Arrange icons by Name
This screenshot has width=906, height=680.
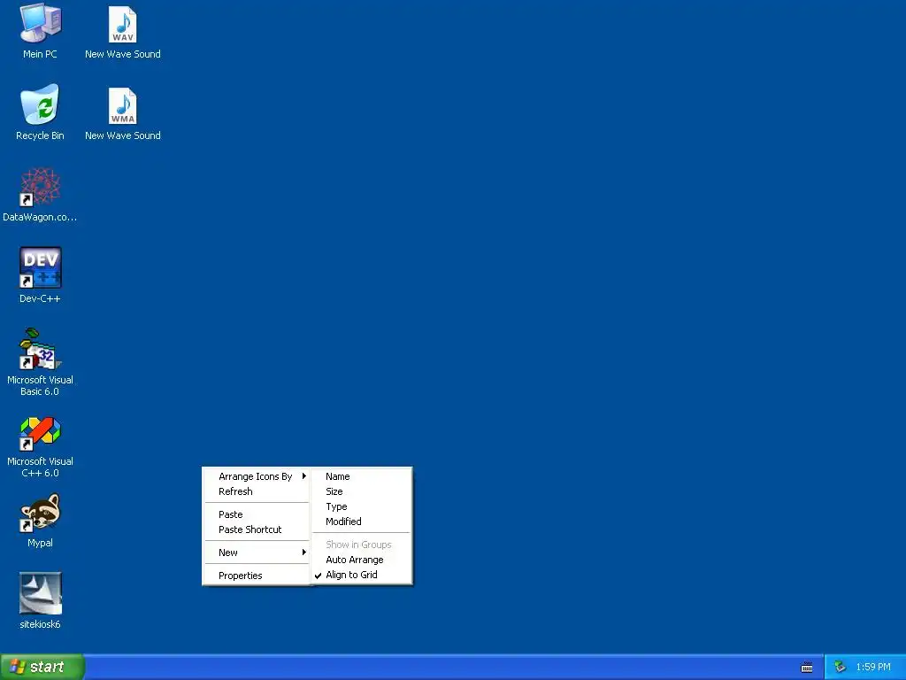click(x=361, y=476)
